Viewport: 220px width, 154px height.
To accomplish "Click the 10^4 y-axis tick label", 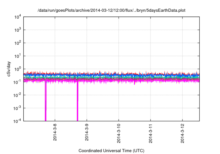I will [18, 17].
